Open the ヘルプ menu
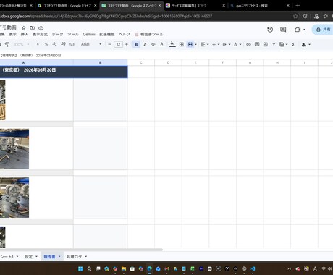Screen dimensions: 333x275 pos(125,34)
